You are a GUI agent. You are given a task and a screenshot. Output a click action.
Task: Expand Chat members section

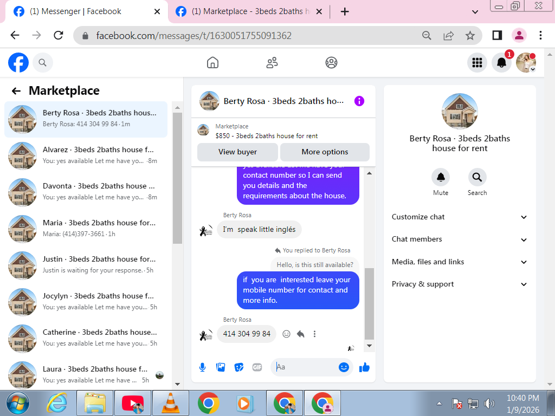[x=460, y=239]
